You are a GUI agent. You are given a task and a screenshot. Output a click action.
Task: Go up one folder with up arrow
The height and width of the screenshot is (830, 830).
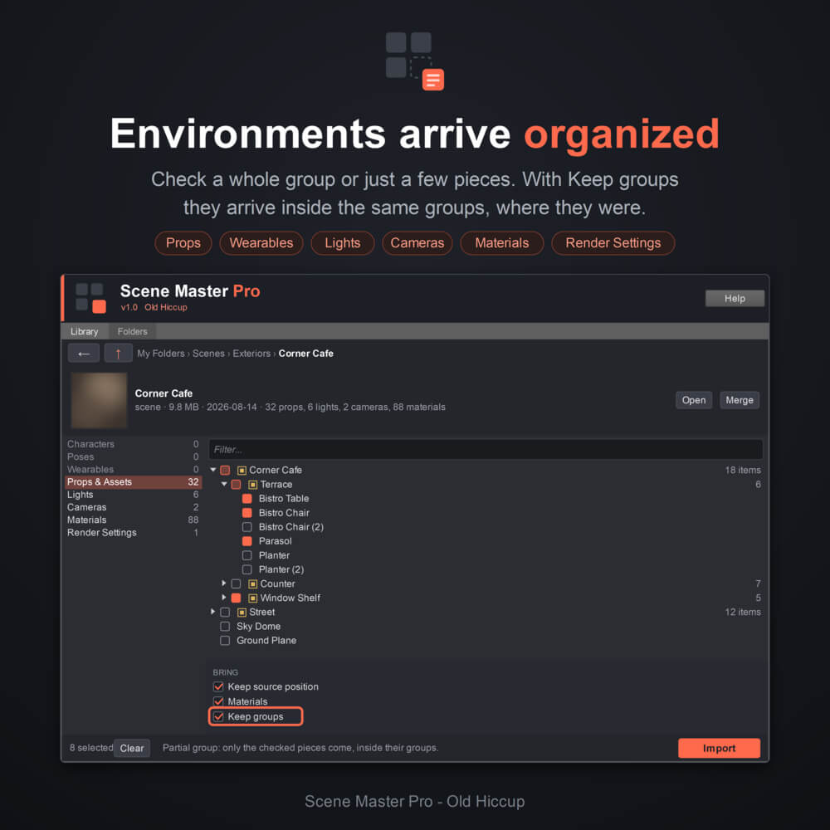118,353
